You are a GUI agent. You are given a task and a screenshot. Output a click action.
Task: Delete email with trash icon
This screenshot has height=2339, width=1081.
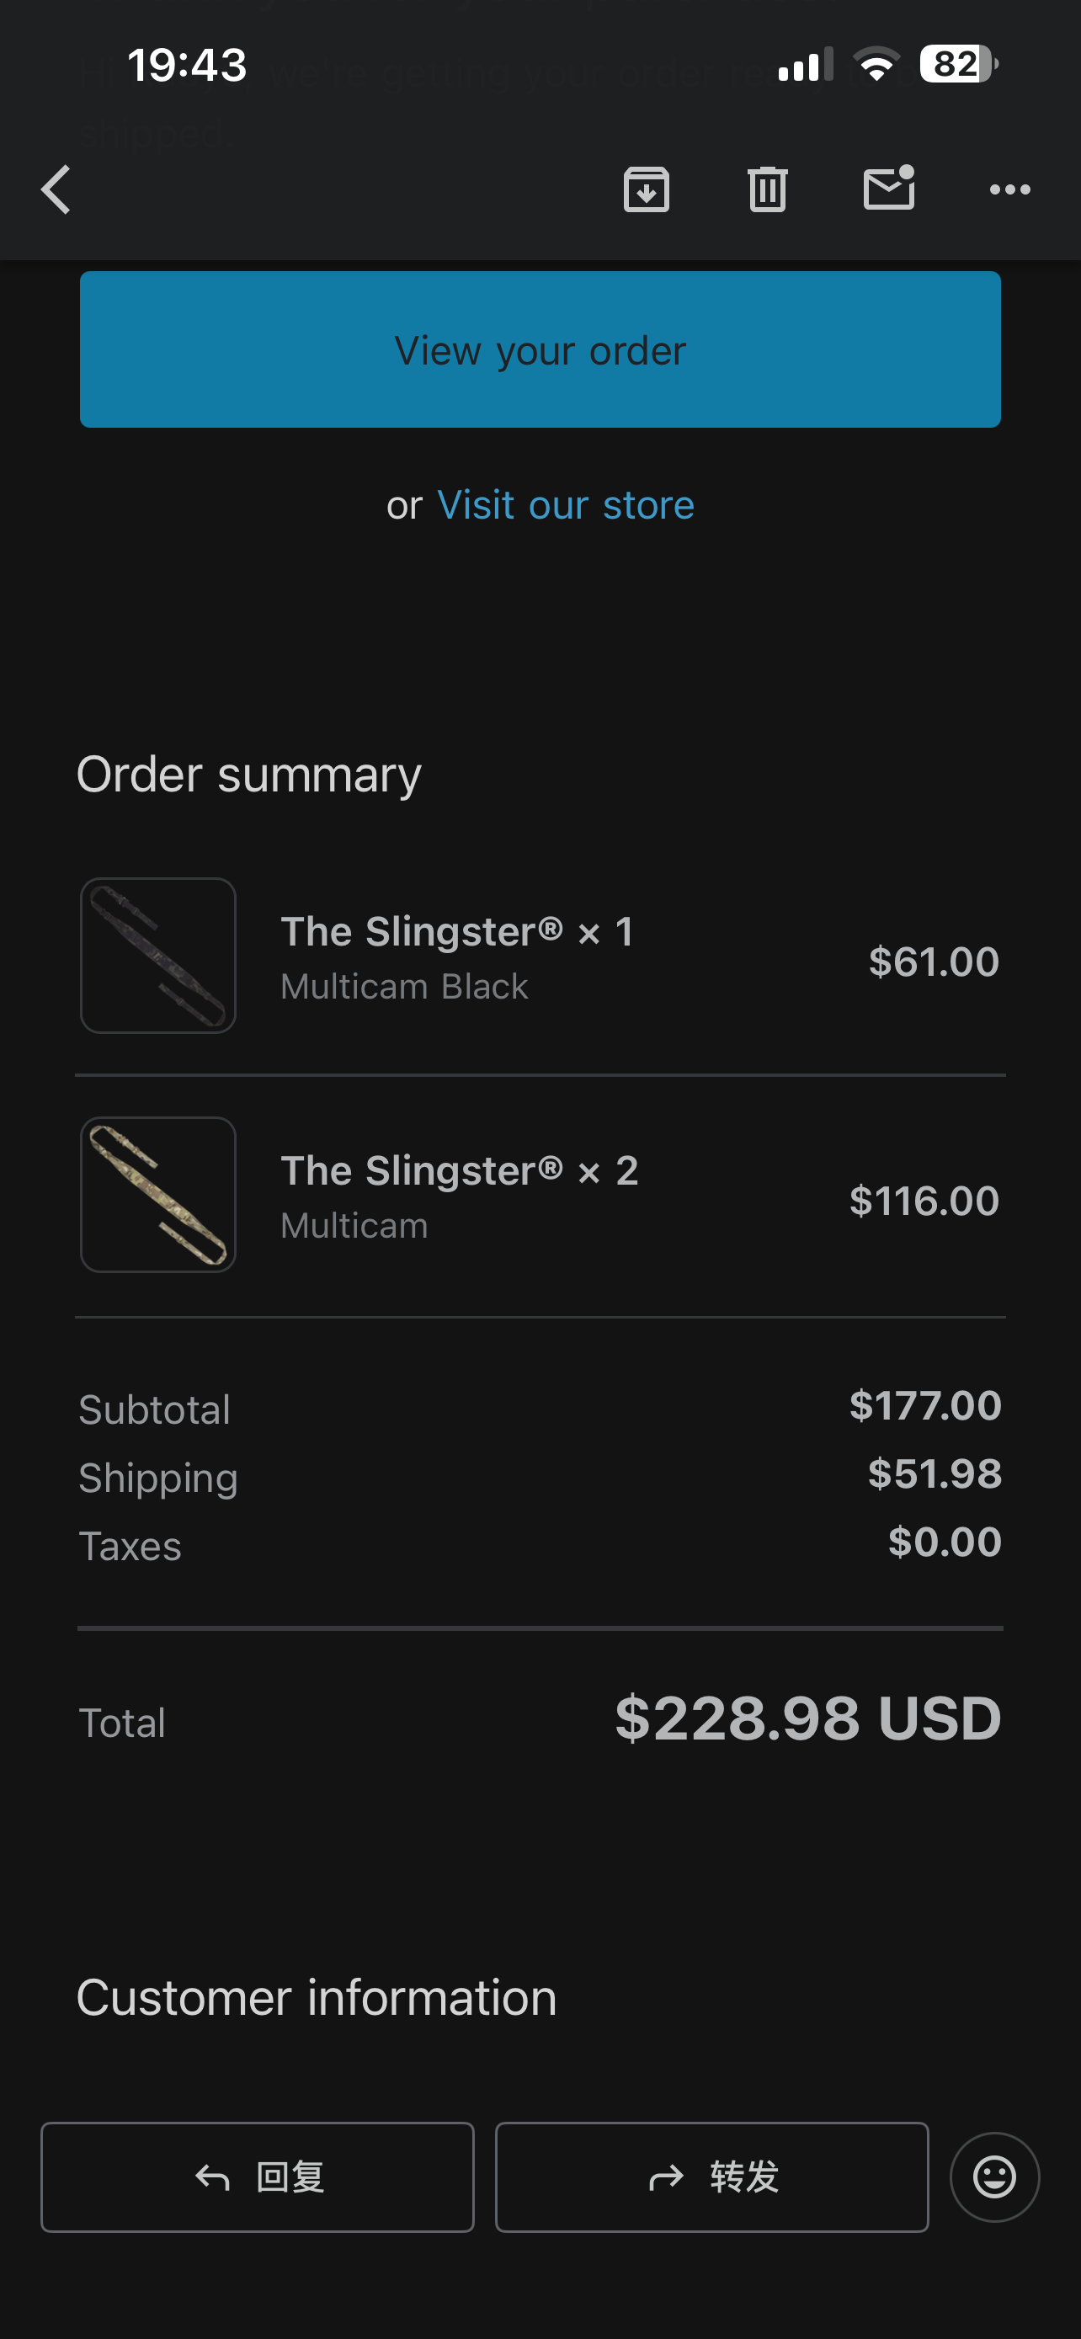coord(767,189)
